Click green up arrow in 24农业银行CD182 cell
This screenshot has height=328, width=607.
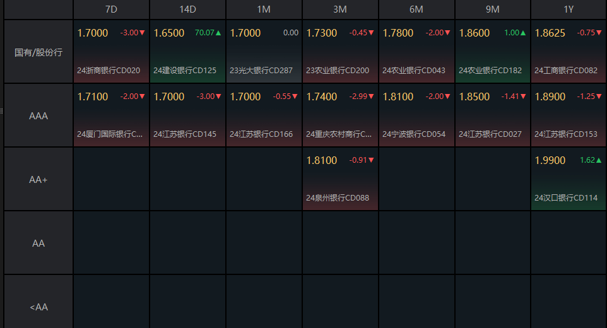pos(523,33)
